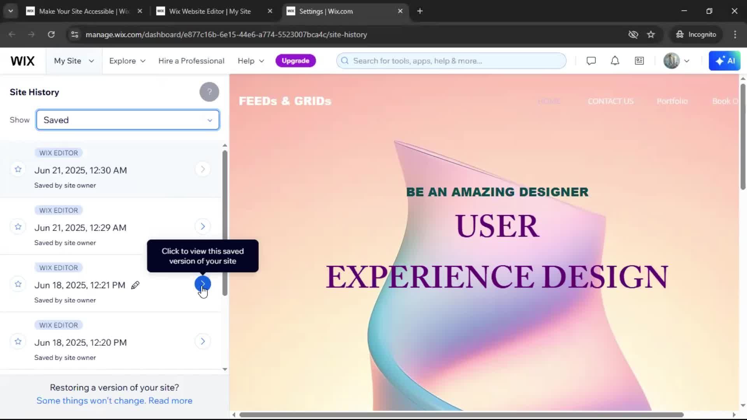The image size is (747, 420).
Task: Click CONTACT US in the site preview
Action: tap(610, 101)
